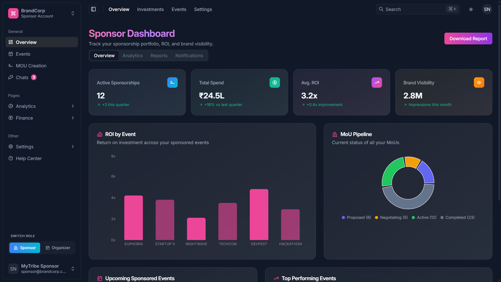Open MOU Creation page
The image size is (501, 282).
click(42, 66)
